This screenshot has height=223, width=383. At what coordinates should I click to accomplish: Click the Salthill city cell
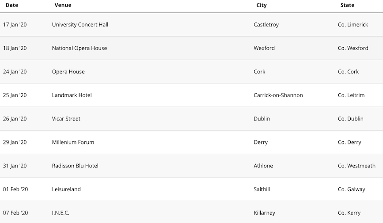click(x=262, y=189)
